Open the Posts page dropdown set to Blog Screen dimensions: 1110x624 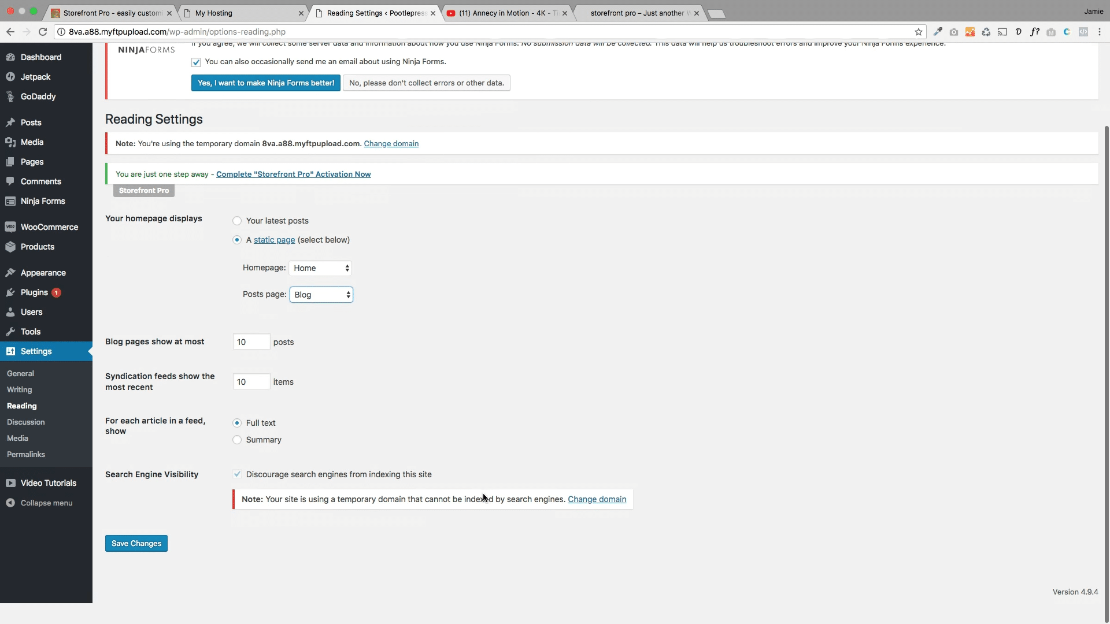point(321,295)
